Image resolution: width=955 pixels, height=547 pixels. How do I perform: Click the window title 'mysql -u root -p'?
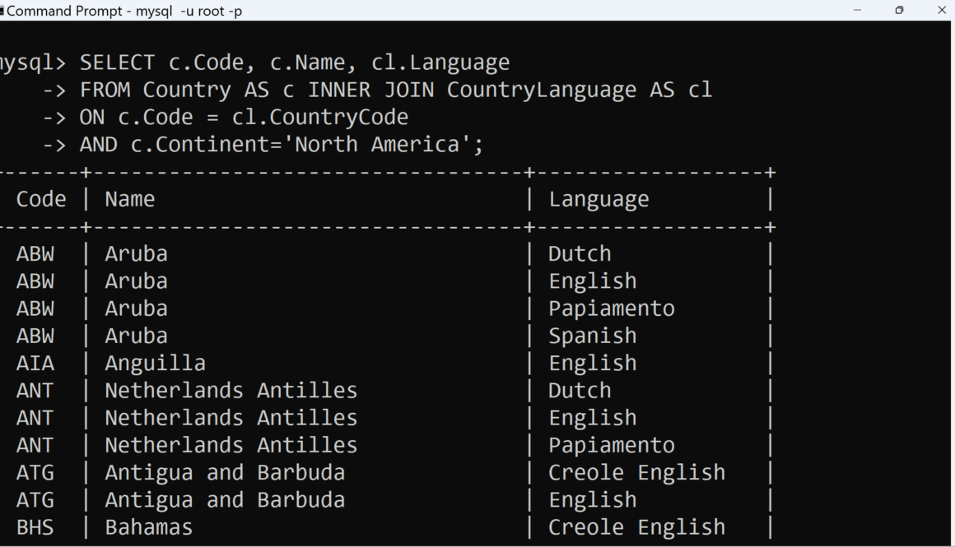click(x=189, y=11)
